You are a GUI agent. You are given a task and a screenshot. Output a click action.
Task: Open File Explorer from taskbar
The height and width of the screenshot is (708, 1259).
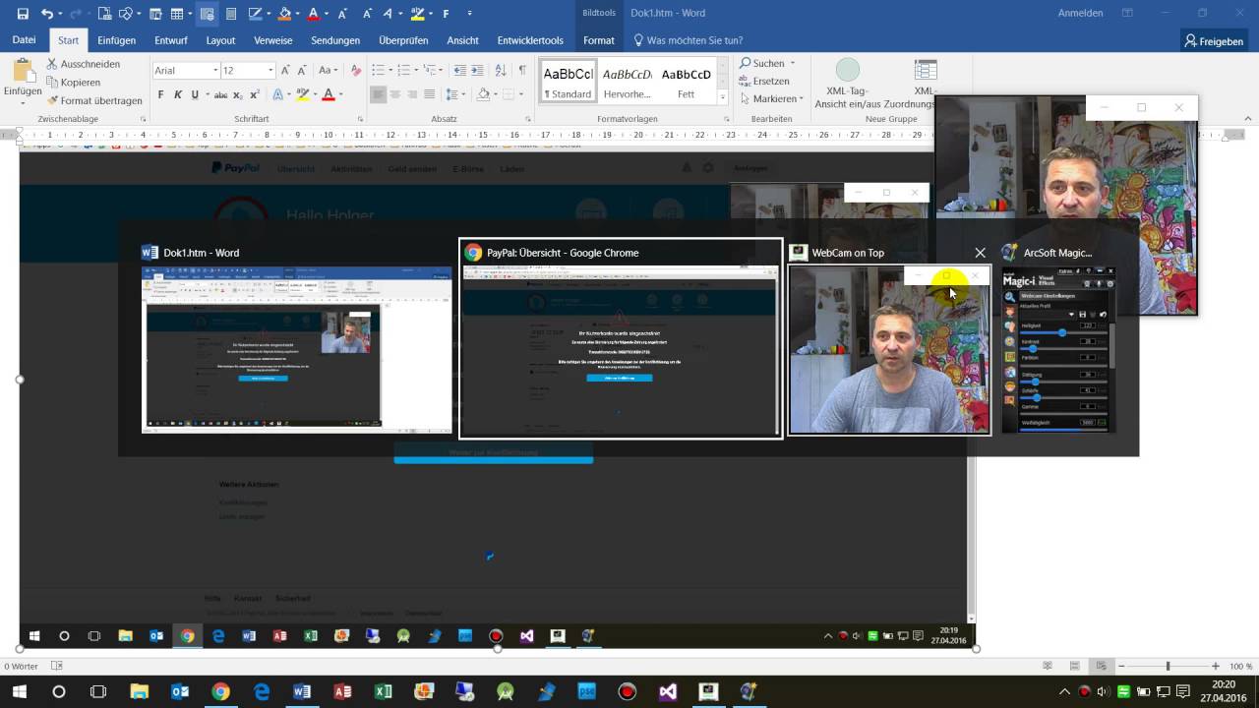click(139, 691)
